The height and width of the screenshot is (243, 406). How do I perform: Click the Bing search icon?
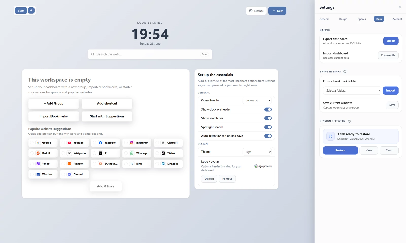(x=132, y=164)
